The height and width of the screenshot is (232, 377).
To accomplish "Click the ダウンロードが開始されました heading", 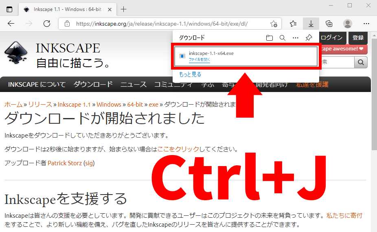I will click(x=105, y=118).
